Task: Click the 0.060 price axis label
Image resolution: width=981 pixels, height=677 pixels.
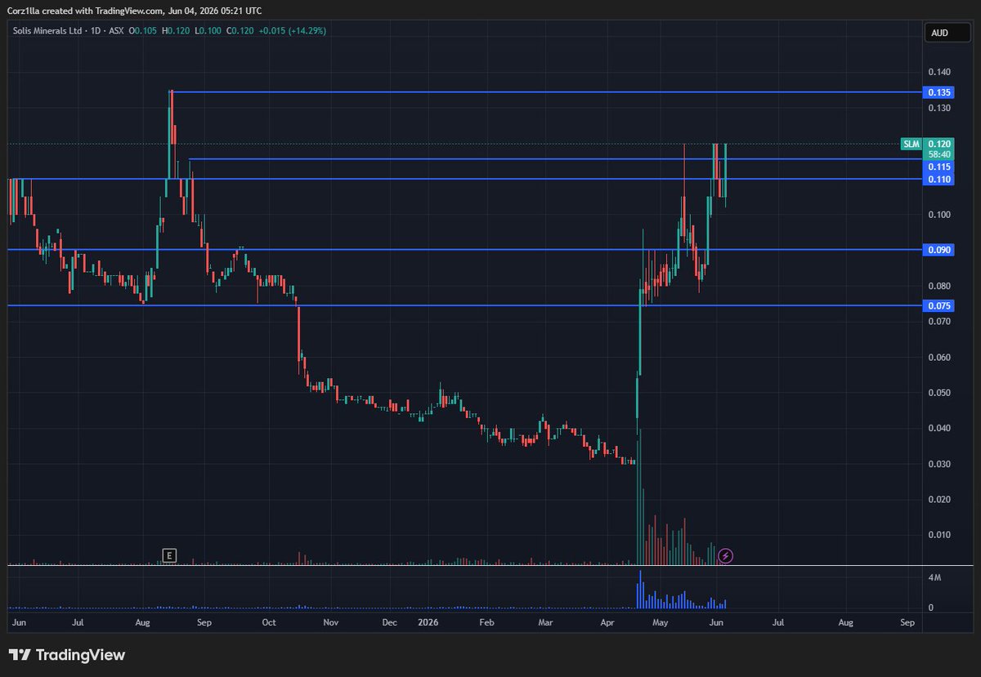Action: click(x=939, y=357)
